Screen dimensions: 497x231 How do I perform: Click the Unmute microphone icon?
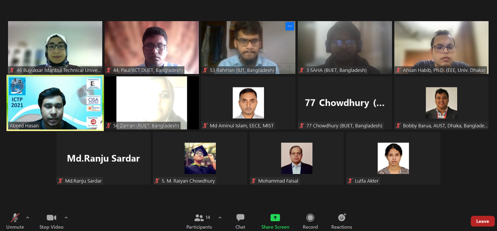point(15,218)
